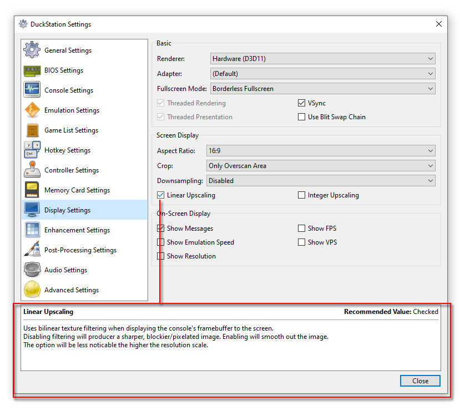Toggle Show Messages checkbox
Screen dimensions: 460x411
[x=160, y=228]
